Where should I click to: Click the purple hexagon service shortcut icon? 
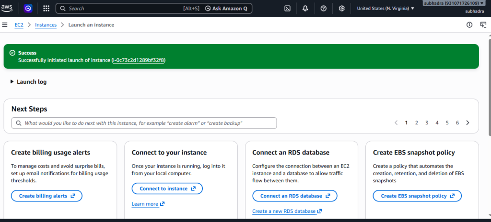point(28,9)
